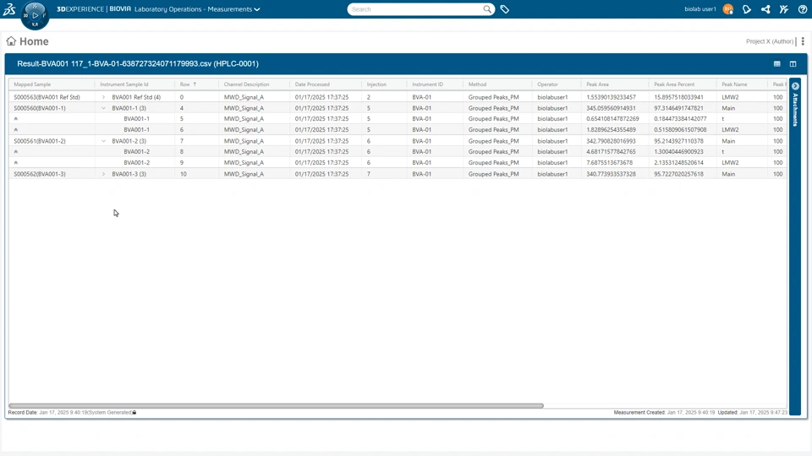The image size is (812, 456).
Task: Select the S000563(BVA001 Ref Std) sample cell
Action: click(47, 97)
